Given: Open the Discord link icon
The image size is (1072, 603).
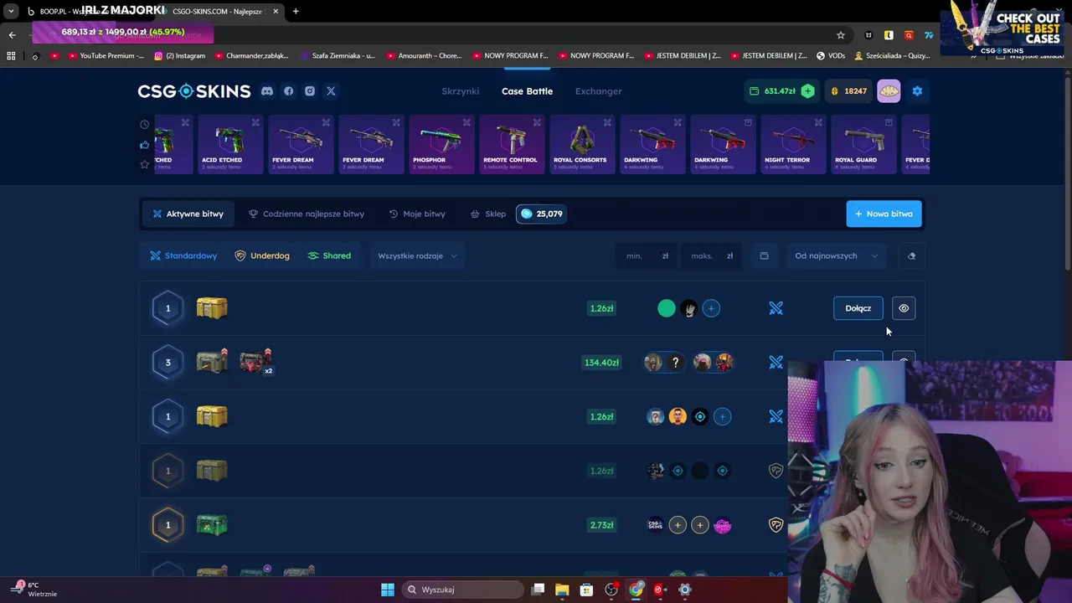Looking at the screenshot, I should coord(267,91).
